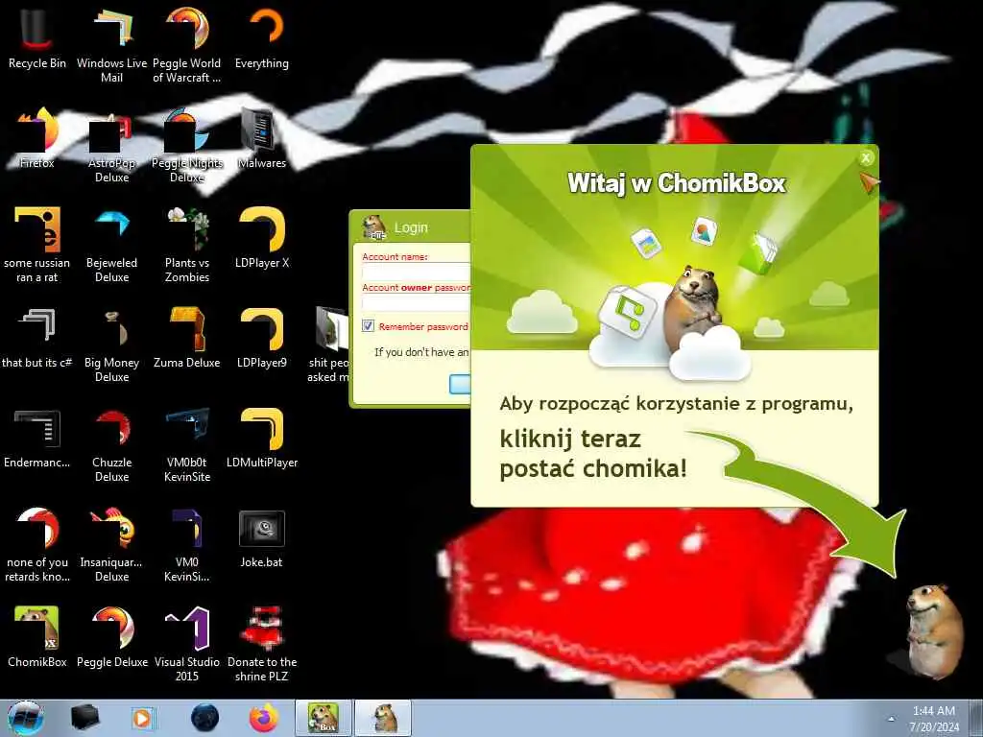Screen dimensions: 983x737
Task: Close the Witaj w ChomikBox welcome popup
Action: [x=866, y=158]
